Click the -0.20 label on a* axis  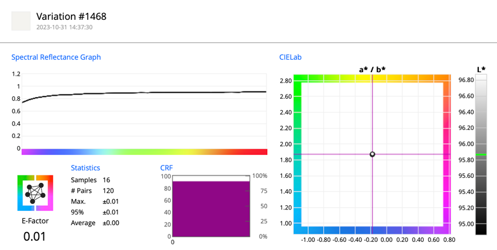click(x=371, y=239)
